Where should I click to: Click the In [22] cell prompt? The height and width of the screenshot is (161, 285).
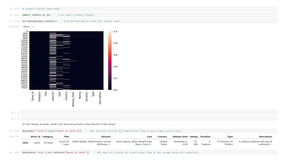click(14, 15)
